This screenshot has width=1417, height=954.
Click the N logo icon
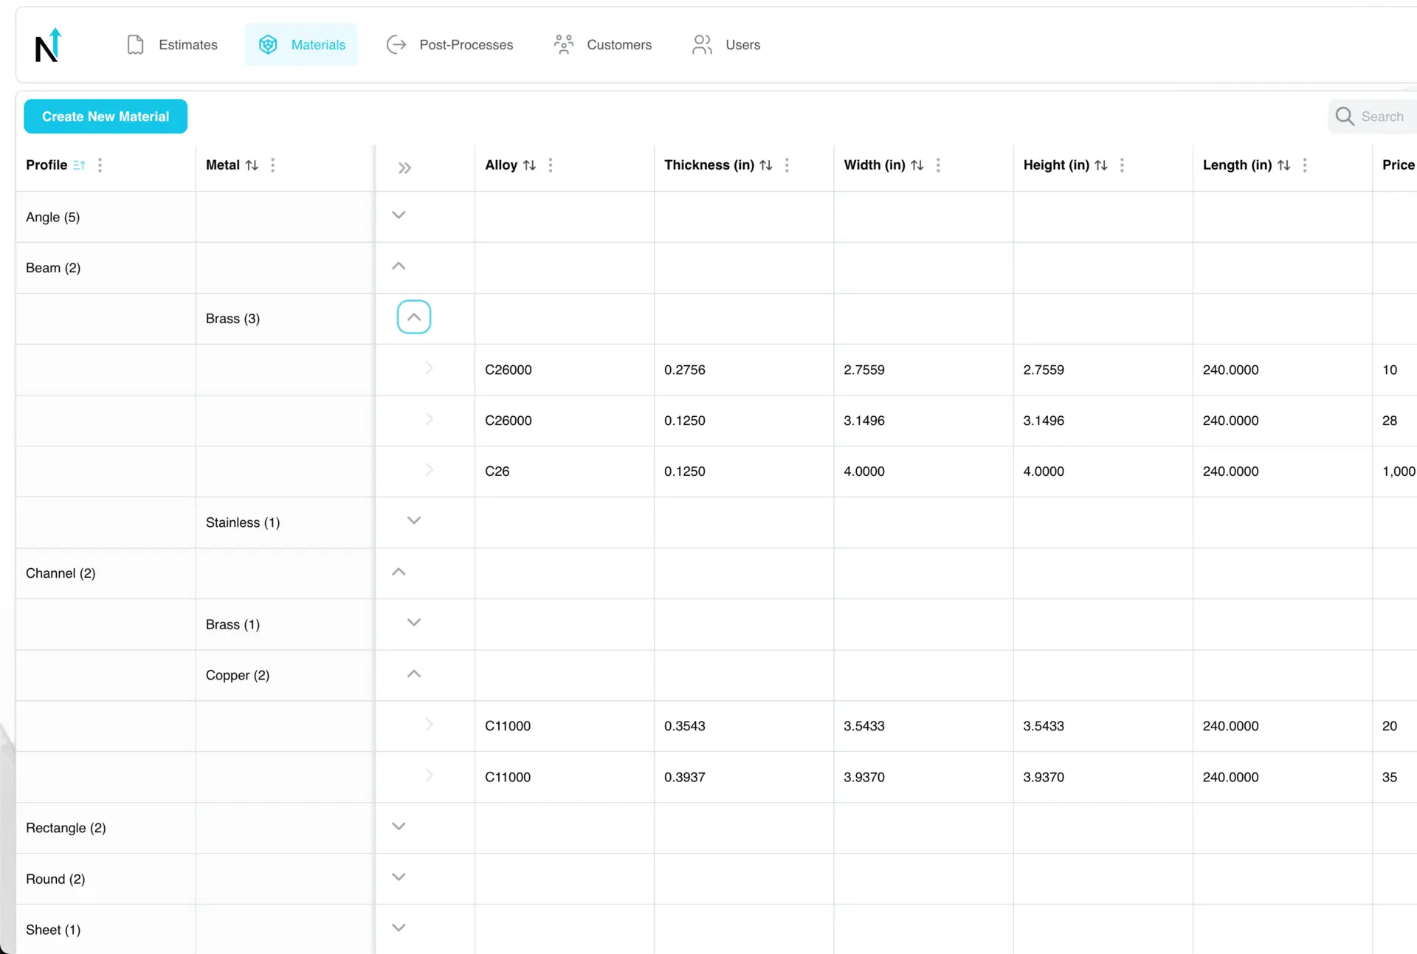(x=48, y=45)
